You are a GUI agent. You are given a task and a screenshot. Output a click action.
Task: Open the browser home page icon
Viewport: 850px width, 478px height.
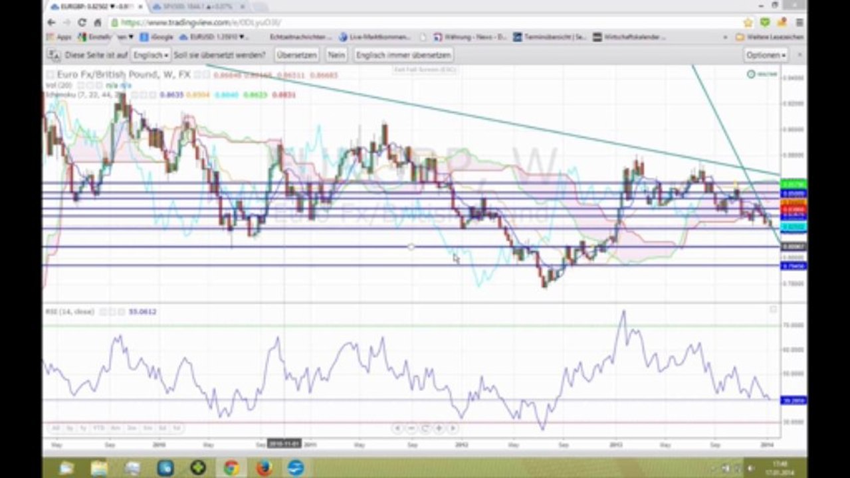coord(97,23)
